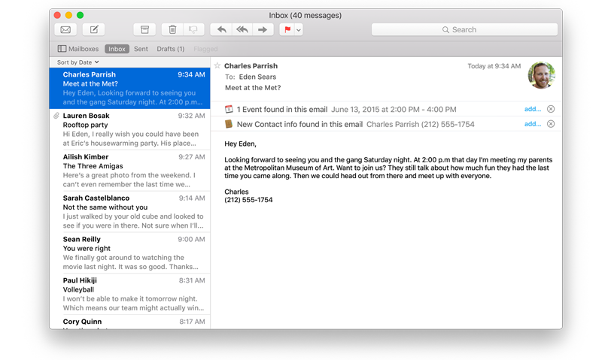Open Paul Hikiji's Volleyball email

tap(129, 294)
